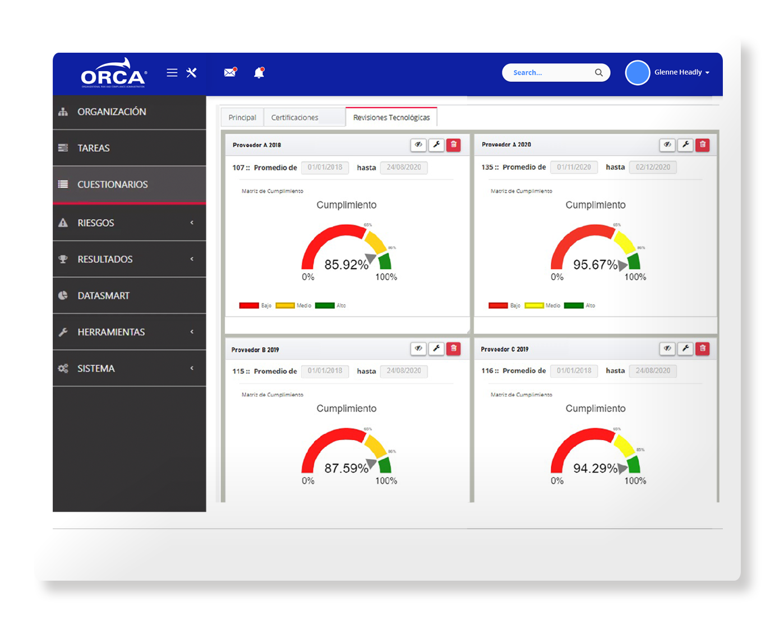Click the Search input field

point(550,73)
